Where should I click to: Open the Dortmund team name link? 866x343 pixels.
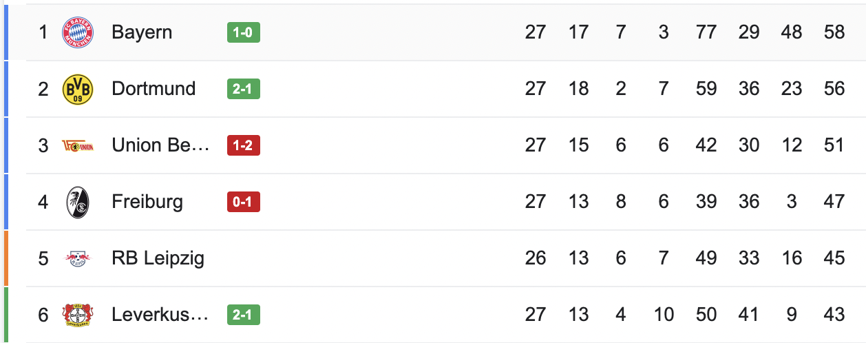pos(154,89)
